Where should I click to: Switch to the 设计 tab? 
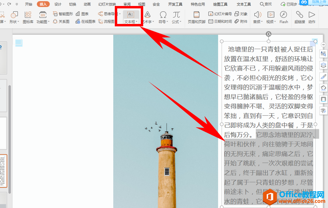tap(58, 4)
